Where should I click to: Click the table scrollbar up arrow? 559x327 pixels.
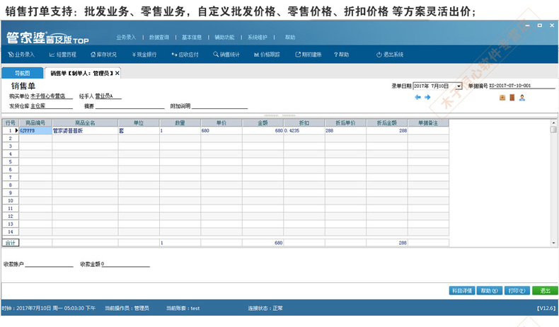553,122
